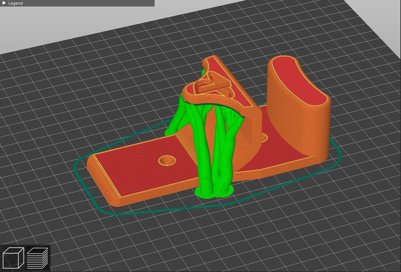Switch to the 3D editor cube view

tap(13, 258)
